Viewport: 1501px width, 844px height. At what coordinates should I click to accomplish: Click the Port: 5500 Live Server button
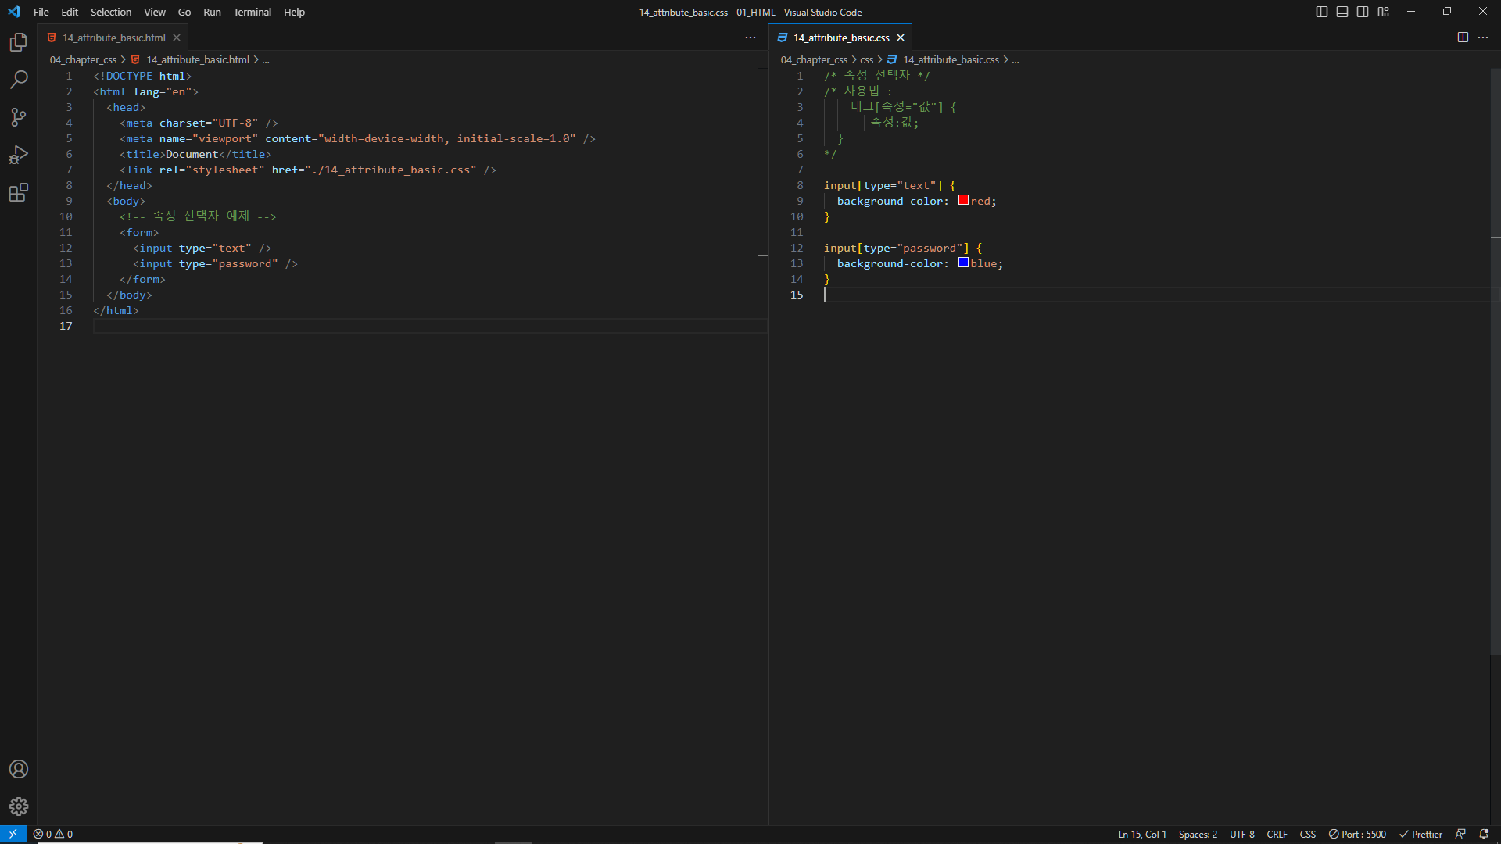point(1358,834)
